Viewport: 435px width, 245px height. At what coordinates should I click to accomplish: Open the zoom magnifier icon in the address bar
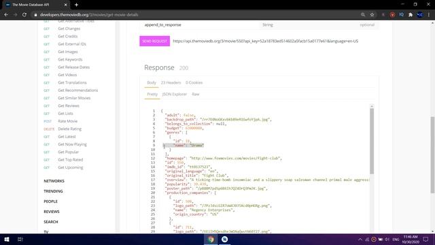tap(363, 15)
